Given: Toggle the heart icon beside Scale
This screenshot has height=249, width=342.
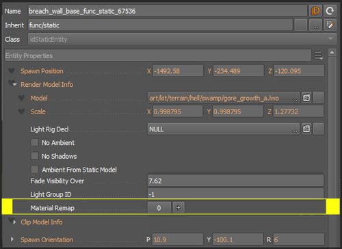Looking at the screenshot, I should tap(21, 112).
